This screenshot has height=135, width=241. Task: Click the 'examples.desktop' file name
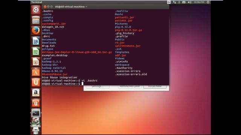point(55,55)
